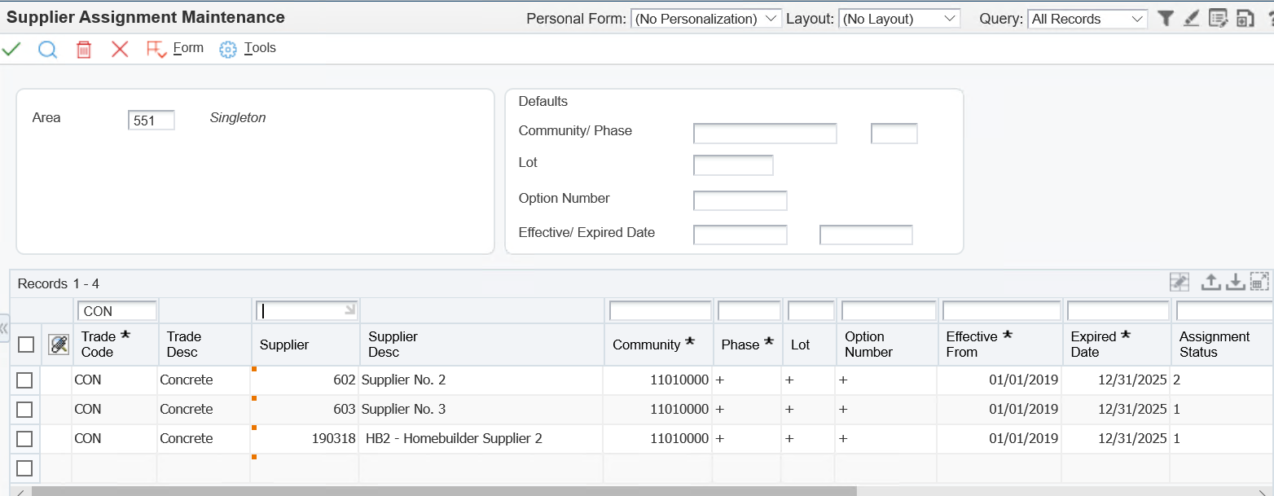Click the Community default input field
Screen dimensions: 1274x496
click(x=765, y=134)
